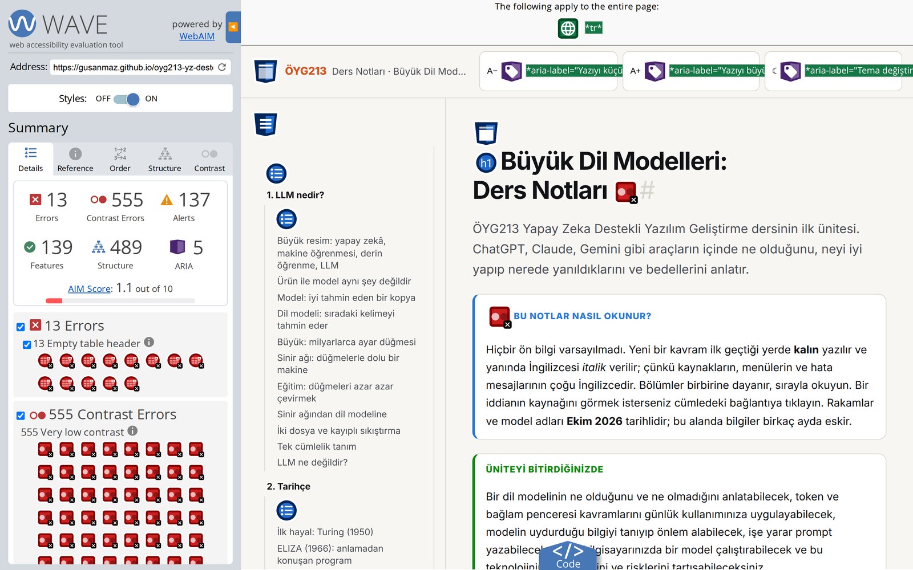
Task: Open info icon next to Empty table header
Action: (149, 342)
